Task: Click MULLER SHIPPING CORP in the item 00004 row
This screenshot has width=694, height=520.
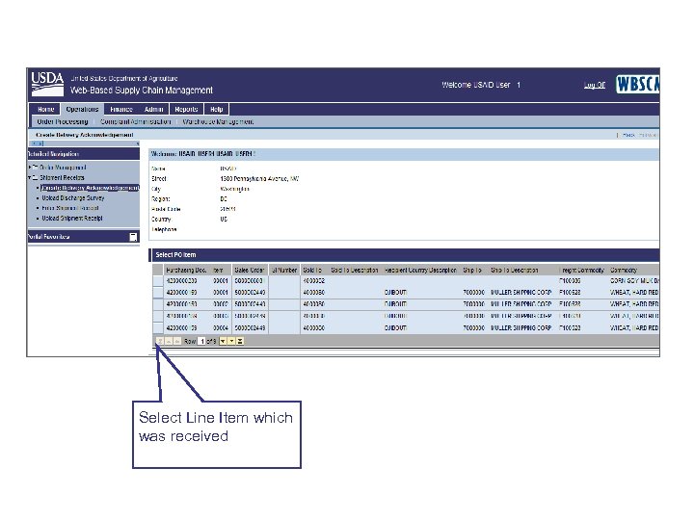Action: 520,328
